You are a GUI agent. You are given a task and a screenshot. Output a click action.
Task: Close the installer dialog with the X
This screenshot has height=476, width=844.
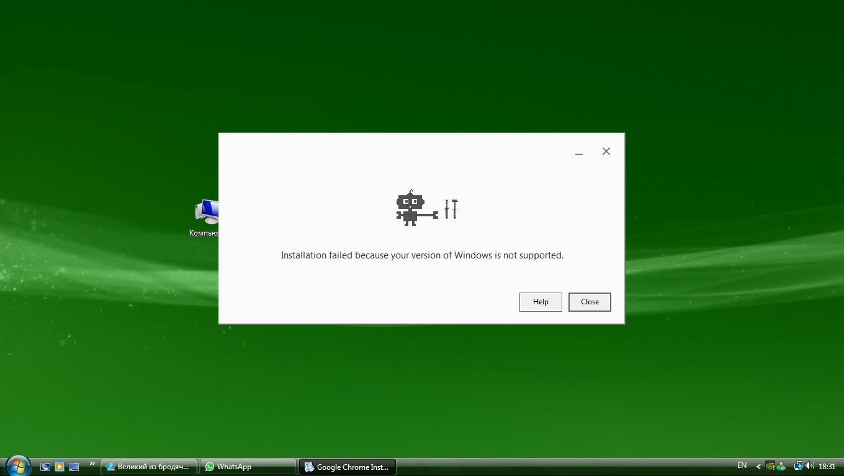click(x=606, y=151)
